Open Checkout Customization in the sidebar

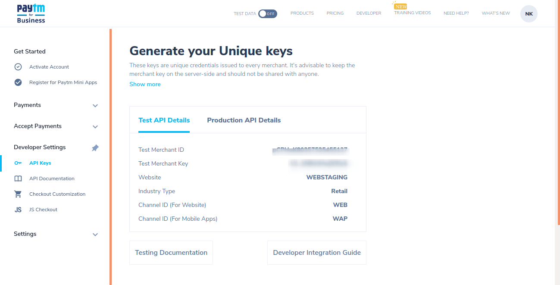pyautogui.click(x=57, y=194)
